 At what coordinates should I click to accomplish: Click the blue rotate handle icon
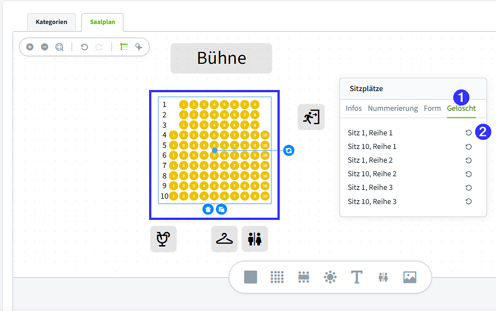(x=288, y=151)
